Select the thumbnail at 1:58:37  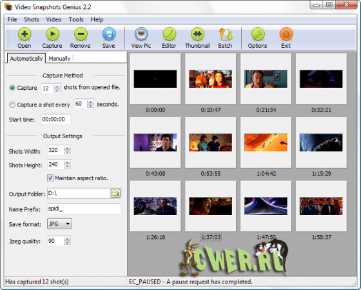click(x=321, y=206)
